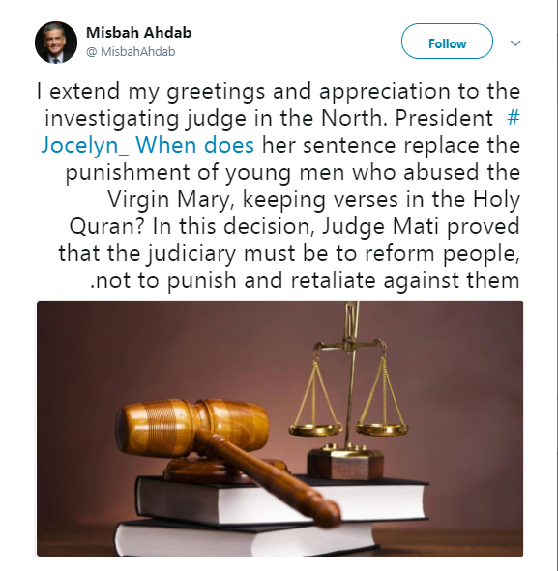Click the wooden base of the scales
Viewport: 558px width, 571px height.
coord(345,464)
